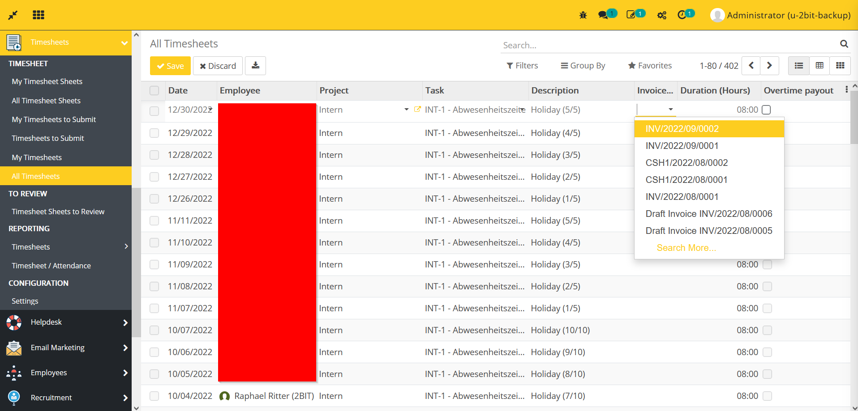Viewport: 858px width, 411px height.
Task: Open the Timesheets app icon in sidebar
Action: point(13,42)
